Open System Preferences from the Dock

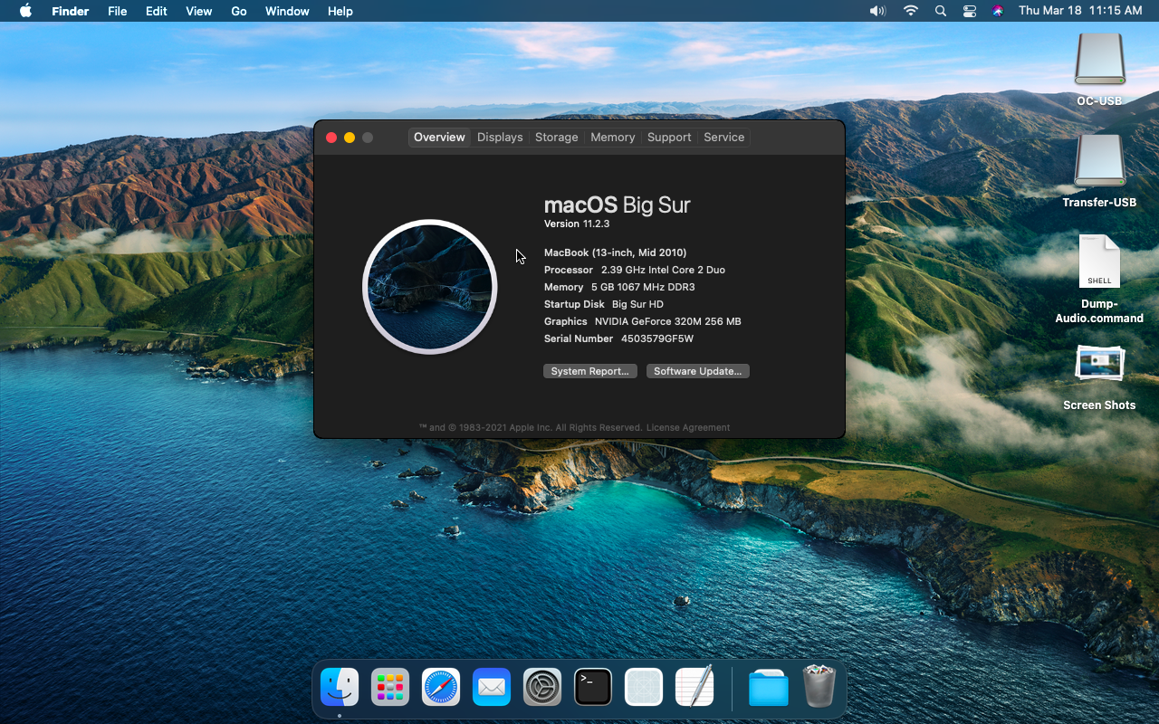point(542,688)
